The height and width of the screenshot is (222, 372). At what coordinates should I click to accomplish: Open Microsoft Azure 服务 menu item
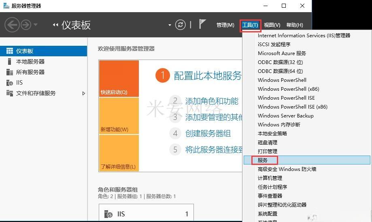pyautogui.click(x=282, y=53)
